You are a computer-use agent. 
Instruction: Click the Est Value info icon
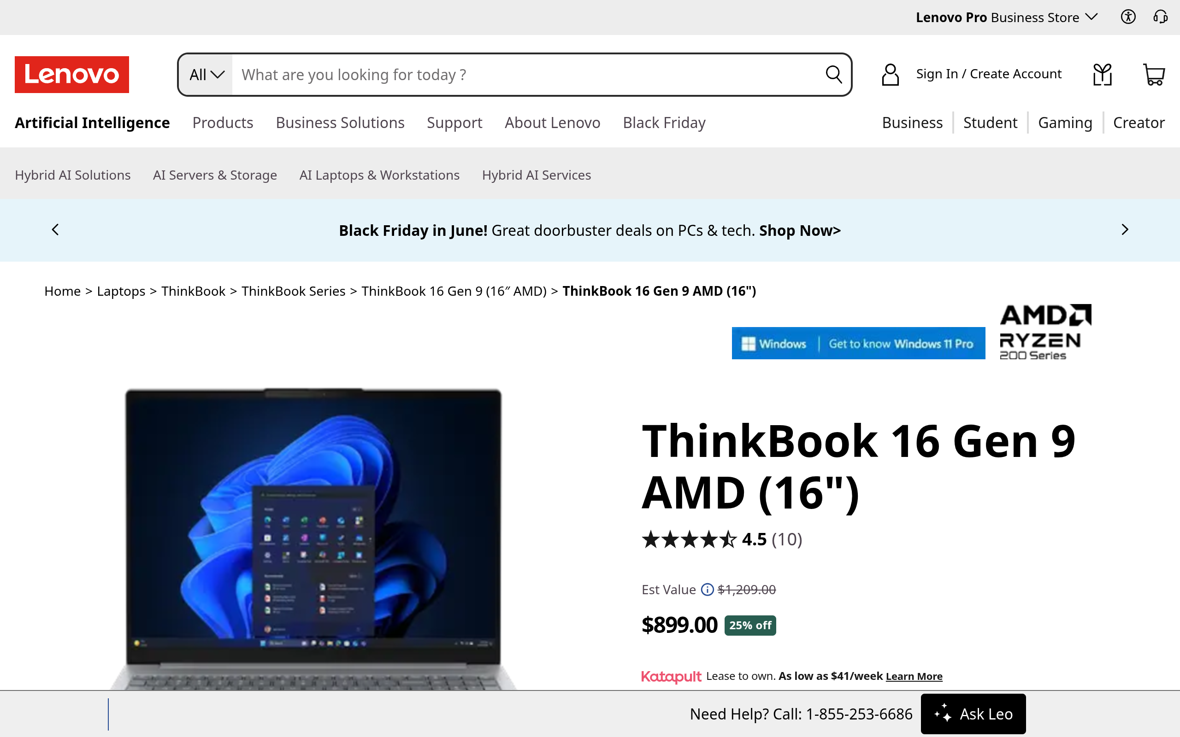point(707,590)
